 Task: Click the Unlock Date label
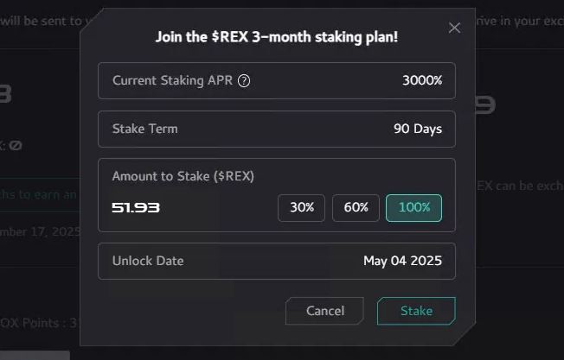(x=148, y=261)
